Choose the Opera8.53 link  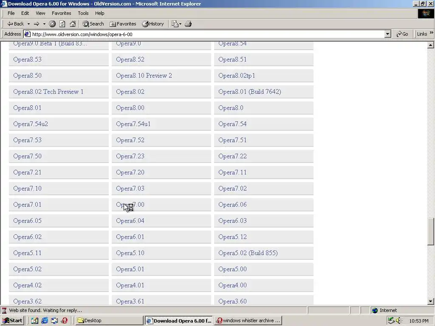pyautogui.click(x=28, y=59)
